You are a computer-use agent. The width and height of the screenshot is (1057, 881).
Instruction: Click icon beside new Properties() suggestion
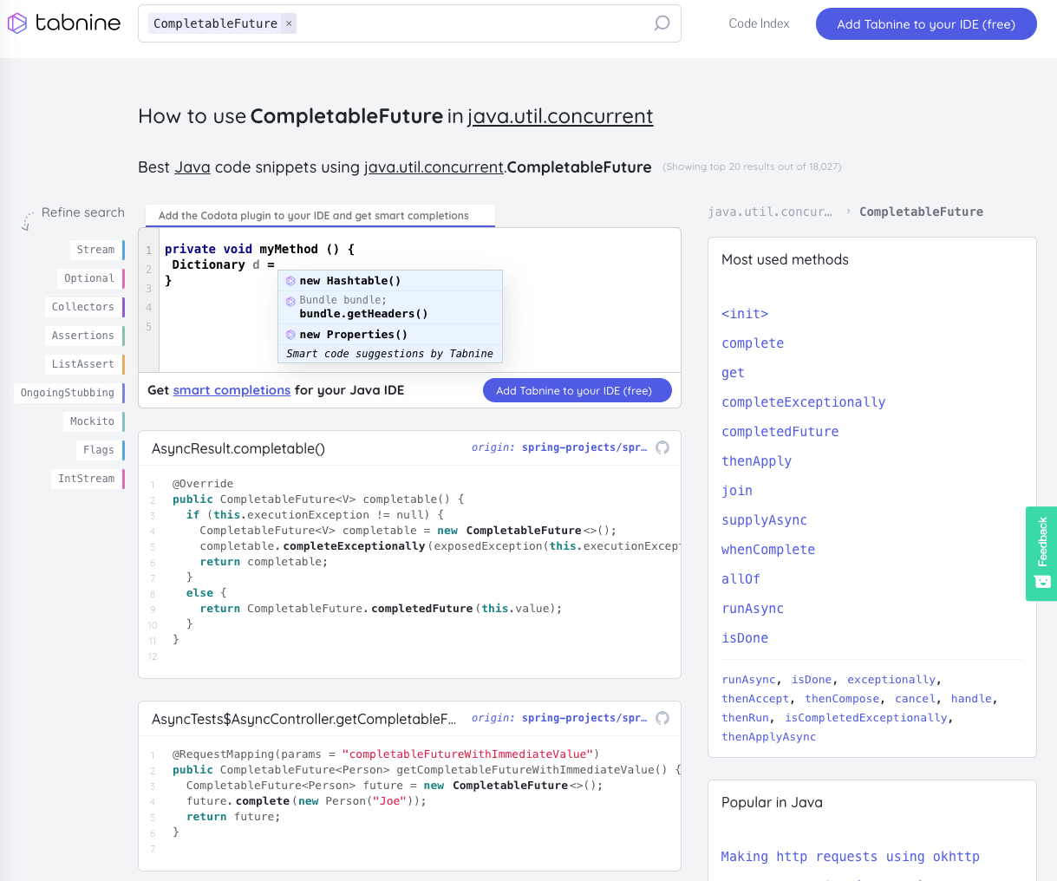290,335
